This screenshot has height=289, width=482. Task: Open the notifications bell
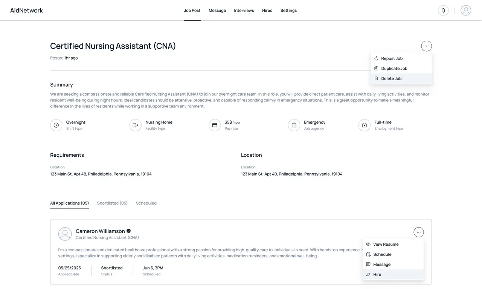click(x=443, y=10)
